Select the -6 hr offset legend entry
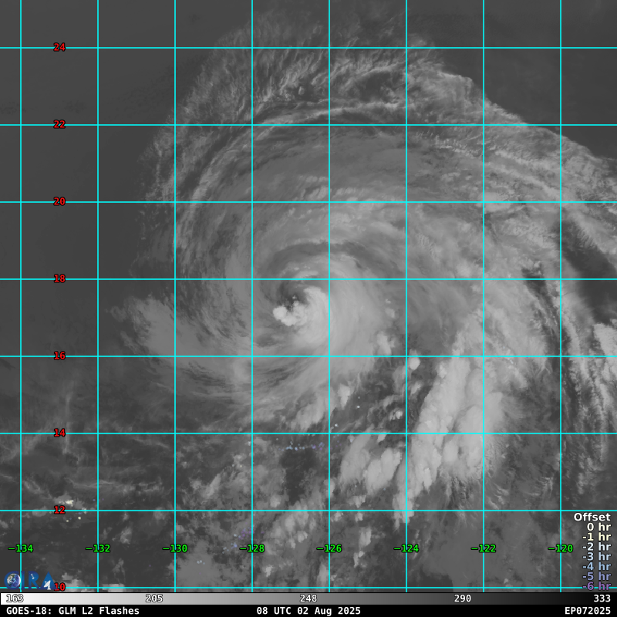The image size is (617, 617). (x=596, y=586)
